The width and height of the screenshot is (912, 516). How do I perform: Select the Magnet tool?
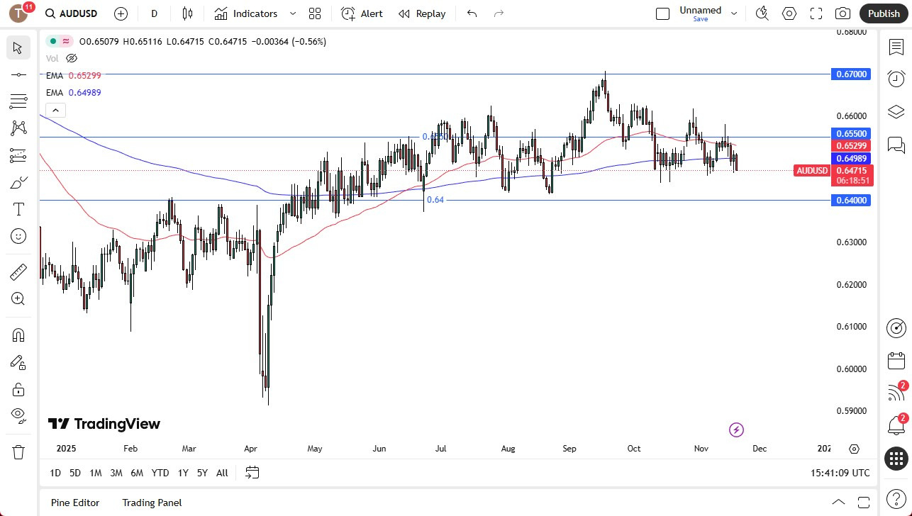click(18, 335)
